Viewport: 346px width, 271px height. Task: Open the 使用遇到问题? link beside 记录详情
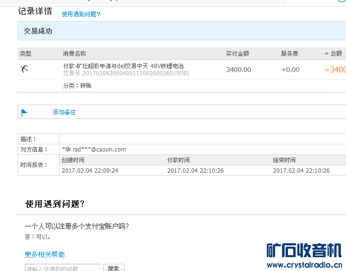81,14
